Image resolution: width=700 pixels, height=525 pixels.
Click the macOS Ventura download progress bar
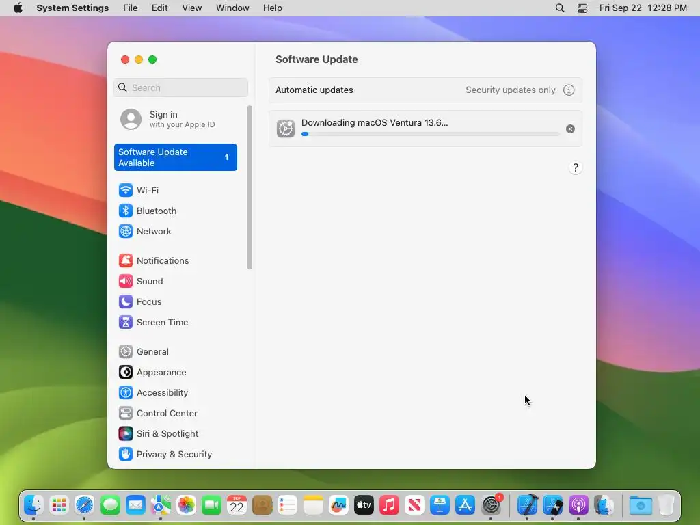431,134
